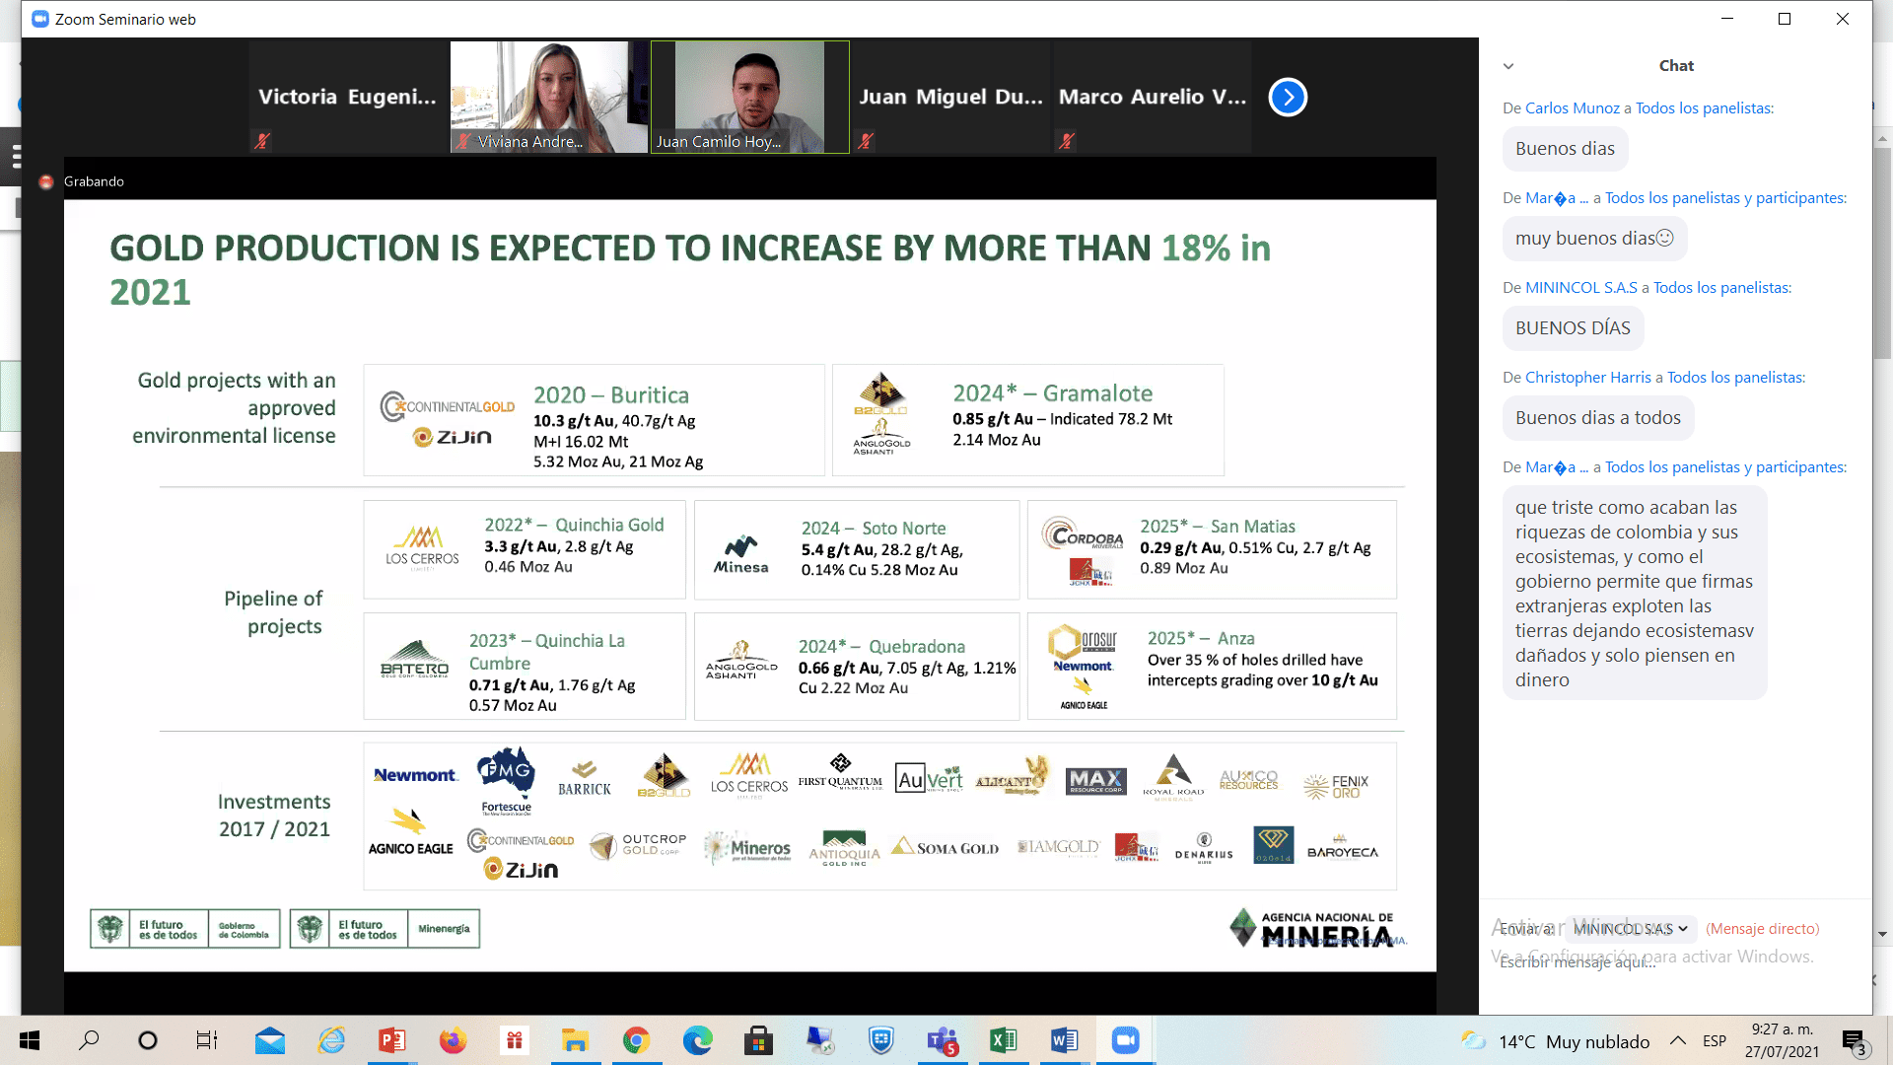Image resolution: width=1893 pixels, height=1065 pixels.
Task: Click the 'muy buenos dias' chat bubble
Action: (1594, 239)
